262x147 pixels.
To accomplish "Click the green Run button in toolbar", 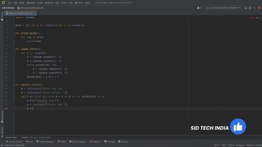I will (x=245, y=8).
